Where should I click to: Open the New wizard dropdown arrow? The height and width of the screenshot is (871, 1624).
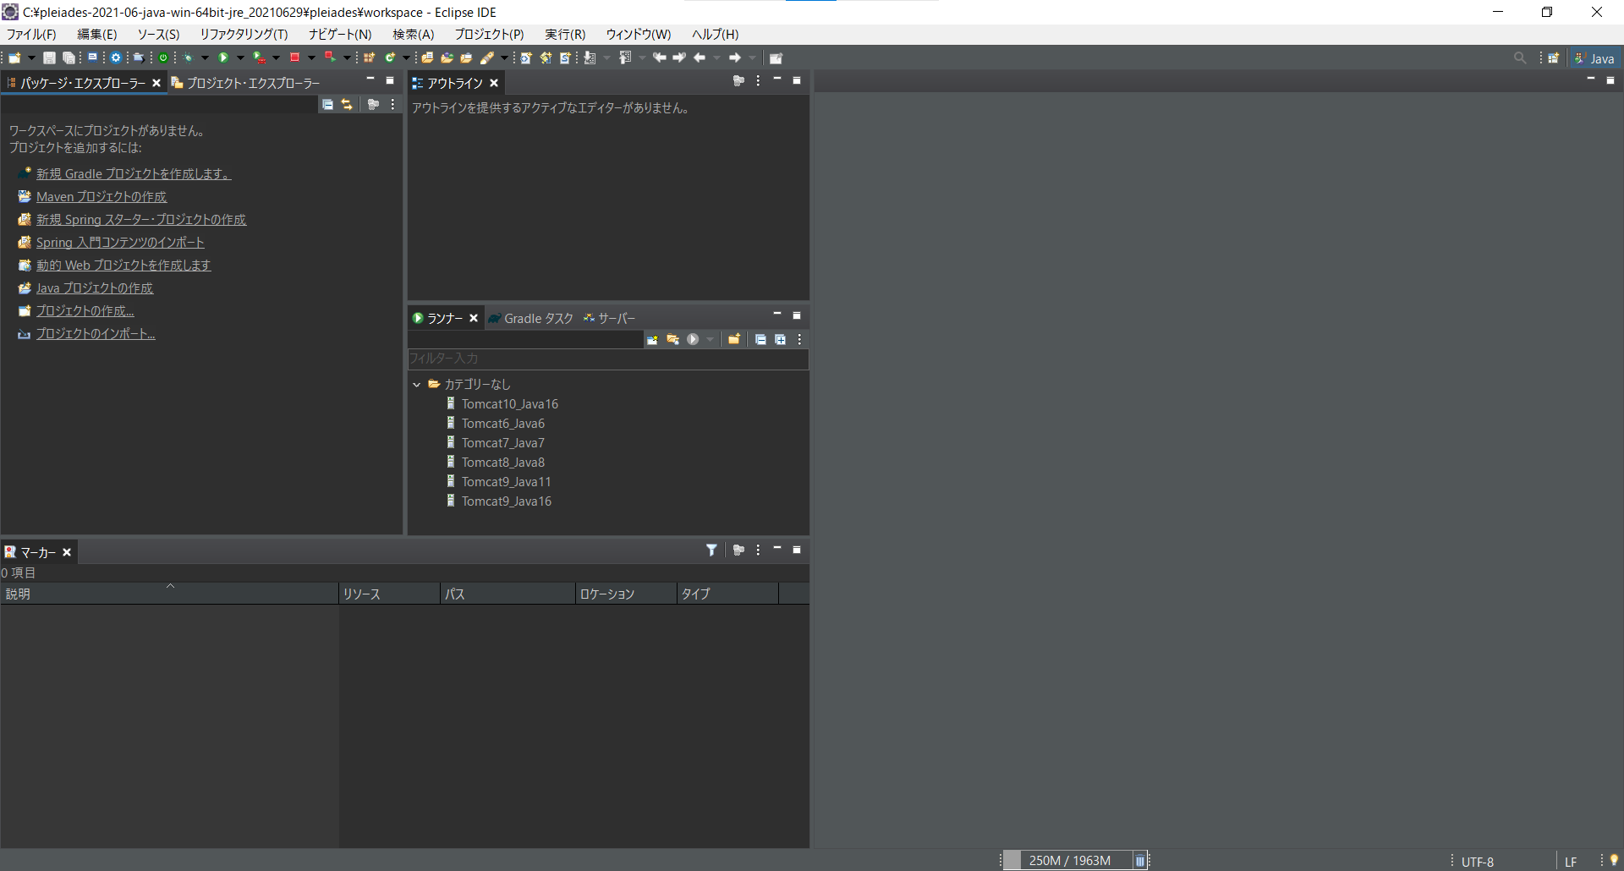tap(31, 58)
